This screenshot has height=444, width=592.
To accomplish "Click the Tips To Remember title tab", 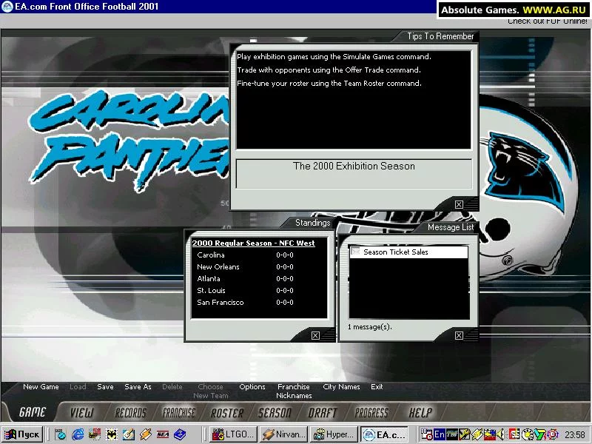I will pos(440,36).
